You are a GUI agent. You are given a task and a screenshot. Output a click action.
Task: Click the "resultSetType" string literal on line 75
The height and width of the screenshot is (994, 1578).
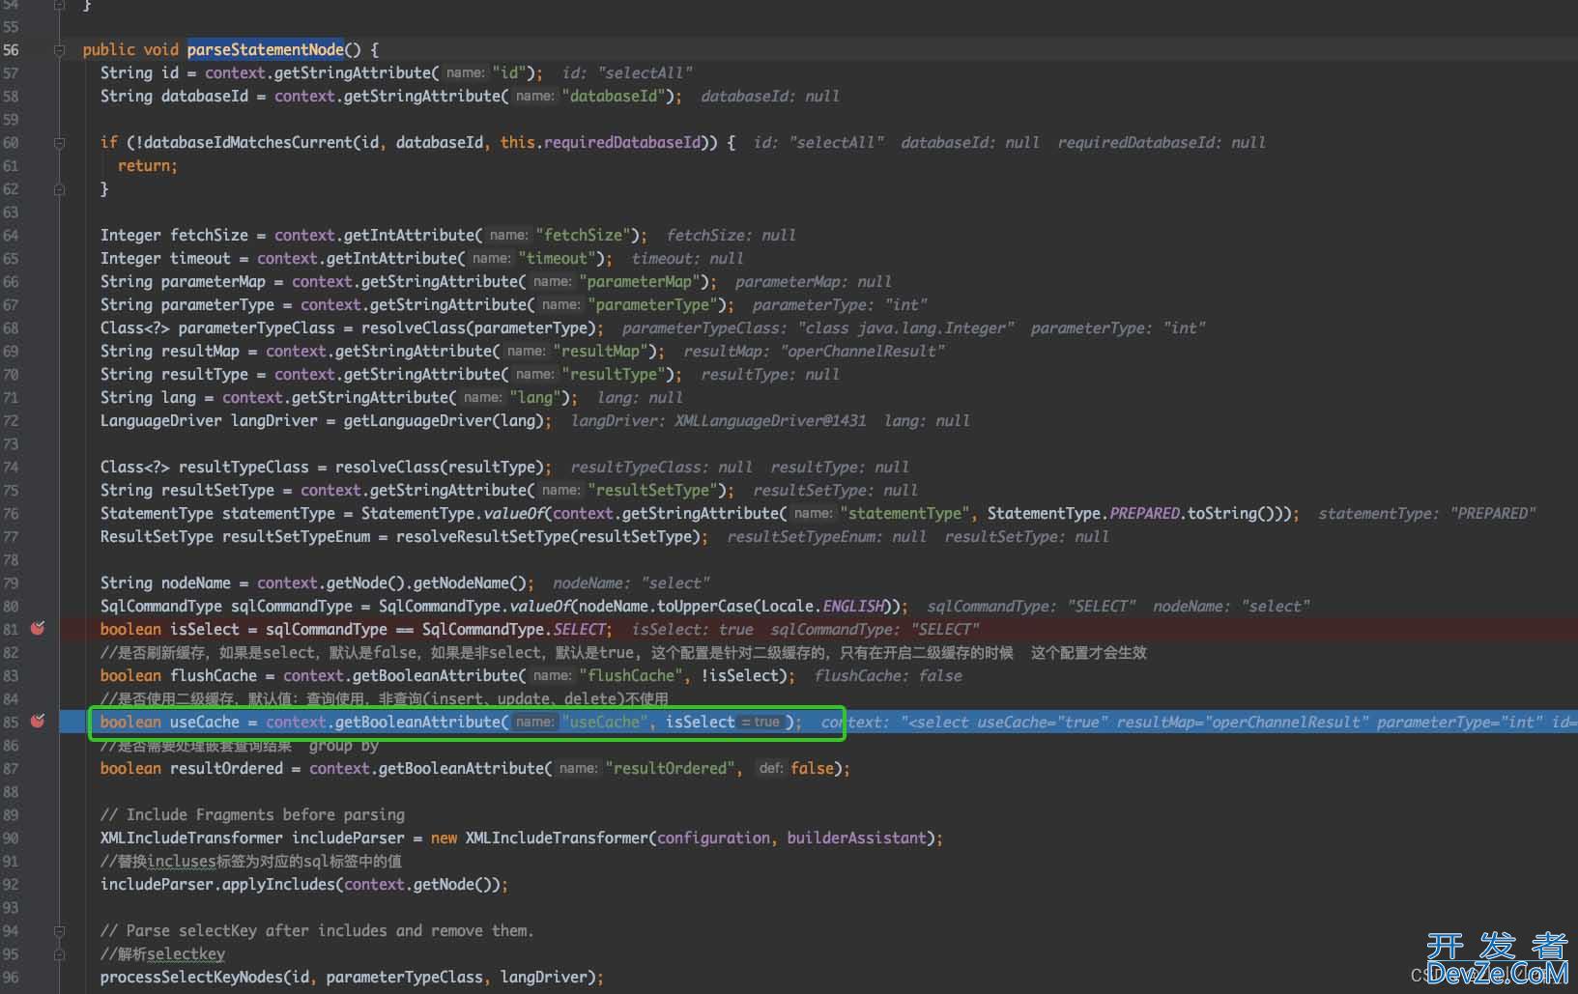tap(653, 490)
